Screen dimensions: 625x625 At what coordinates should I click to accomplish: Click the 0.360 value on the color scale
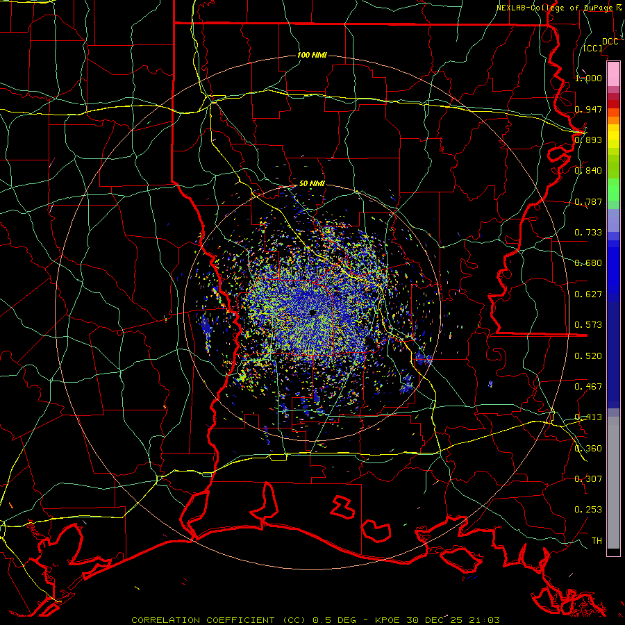[588, 449]
